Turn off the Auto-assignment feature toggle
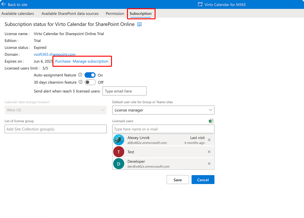This screenshot has width=304, height=218. (x=90, y=75)
